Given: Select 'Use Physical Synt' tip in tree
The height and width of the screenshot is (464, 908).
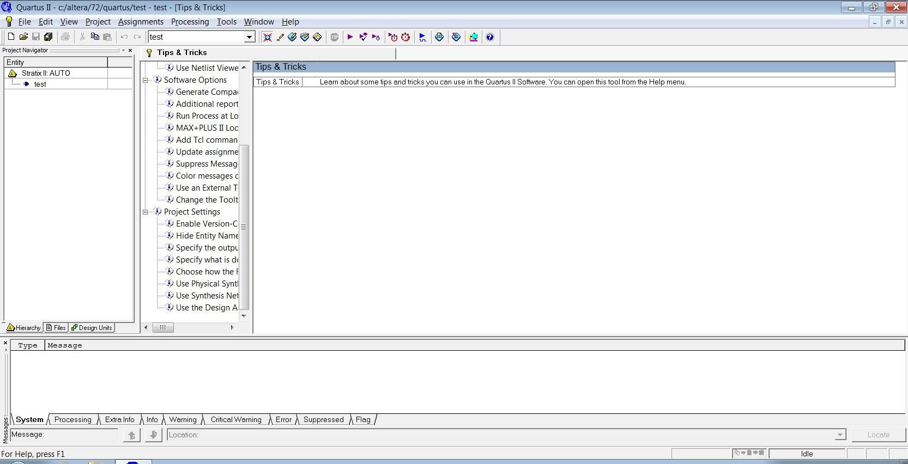Looking at the screenshot, I should point(207,284).
